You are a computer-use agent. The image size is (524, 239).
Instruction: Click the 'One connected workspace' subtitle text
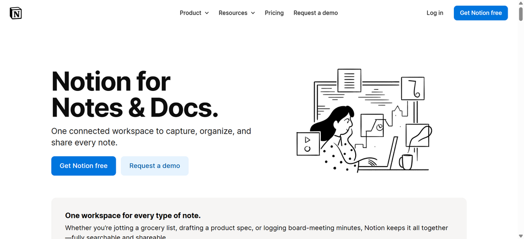pyautogui.click(x=151, y=137)
